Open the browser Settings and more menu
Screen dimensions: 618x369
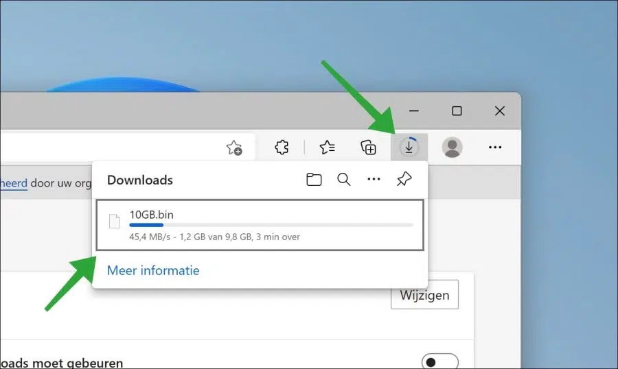click(495, 147)
